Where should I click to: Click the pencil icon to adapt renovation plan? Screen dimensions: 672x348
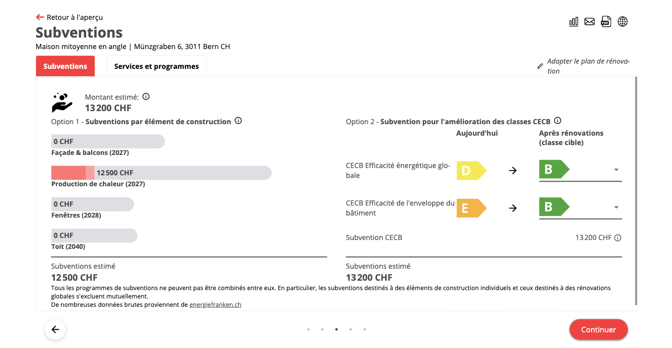click(x=540, y=66)
